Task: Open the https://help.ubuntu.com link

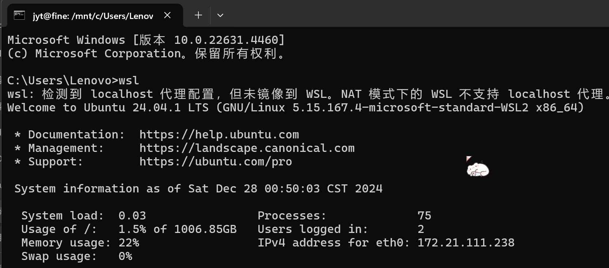Action: coord(218,134)
